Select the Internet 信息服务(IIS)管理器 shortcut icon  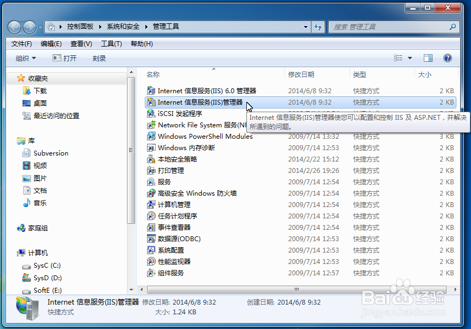[x=151, y=102]
